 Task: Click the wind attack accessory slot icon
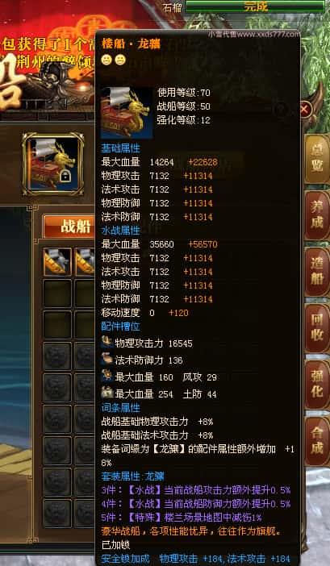pos(107,377)
